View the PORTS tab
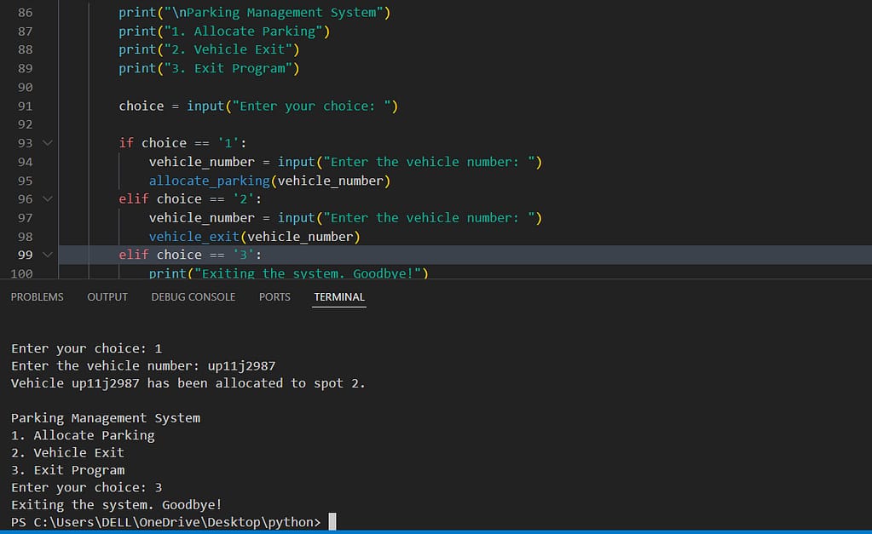 (x=274, y=296)
